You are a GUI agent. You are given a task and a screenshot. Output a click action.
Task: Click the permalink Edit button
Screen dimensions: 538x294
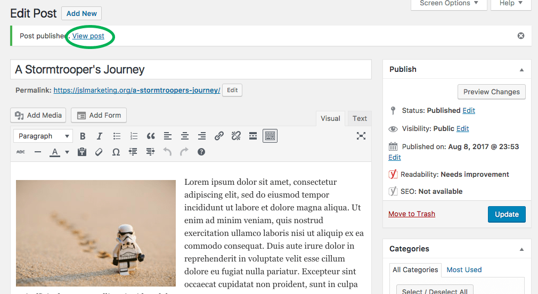pos(232,90)
